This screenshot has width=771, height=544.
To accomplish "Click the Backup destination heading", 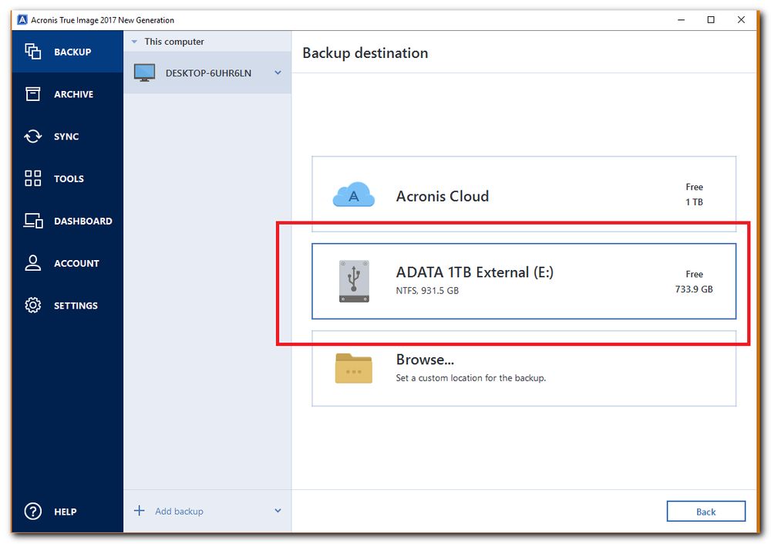I will pos(365,52).
